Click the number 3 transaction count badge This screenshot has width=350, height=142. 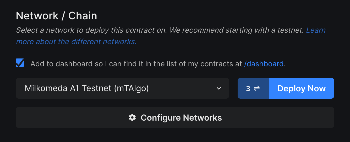point(248,88)
